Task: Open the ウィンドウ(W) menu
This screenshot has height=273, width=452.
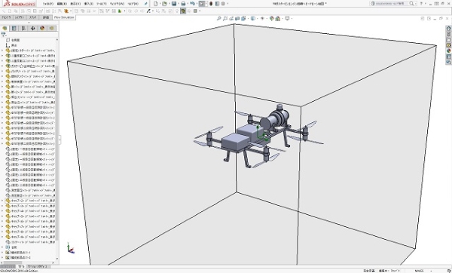Action: (117, 4)
